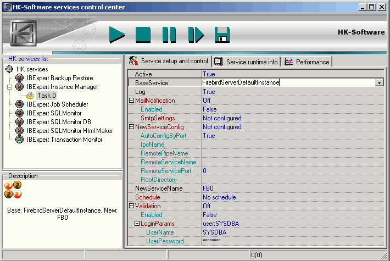Switch to Service runtime info tab

pos(247,62)
